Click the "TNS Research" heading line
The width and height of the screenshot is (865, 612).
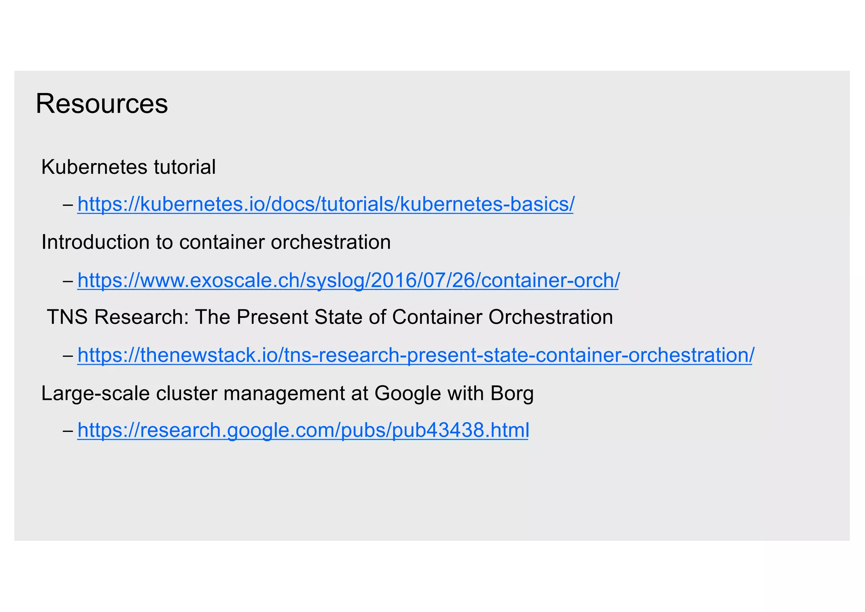click(x=329, y=317)
